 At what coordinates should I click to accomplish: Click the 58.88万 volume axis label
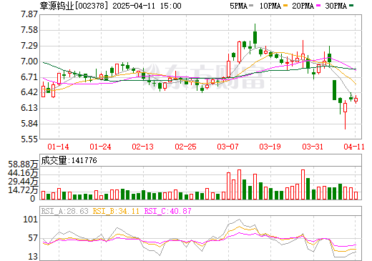[x=23, y=164]
